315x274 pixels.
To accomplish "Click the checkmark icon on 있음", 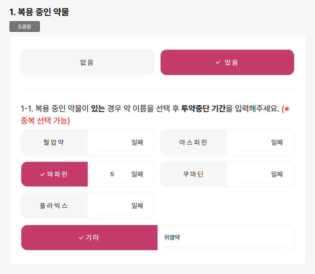I will tap(218, 63).
